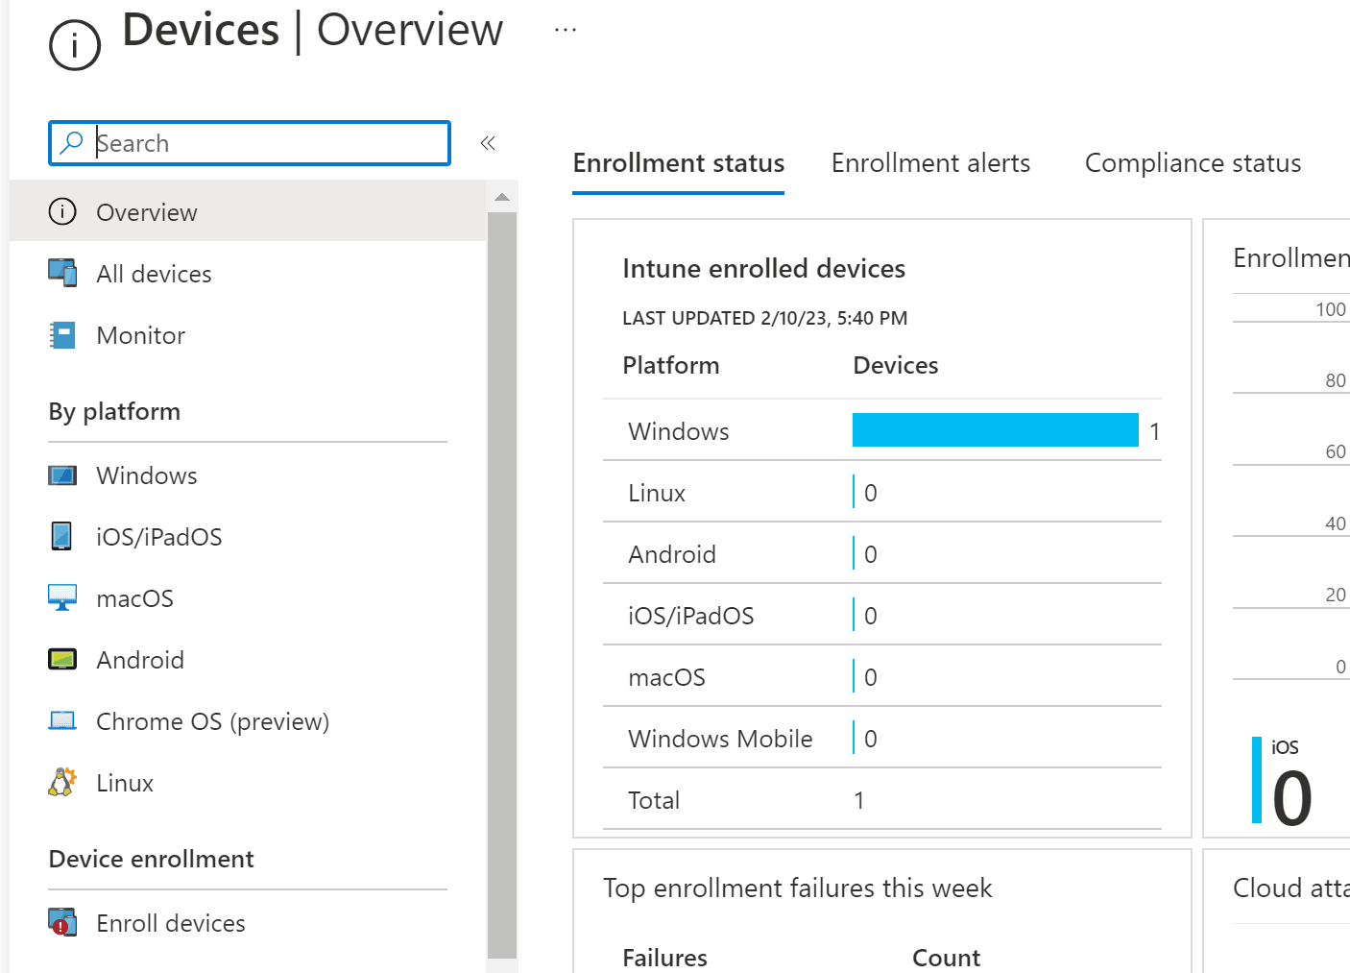The height and width of the screenshot is (973, 1350).
Task: Click the Failures column header
Action: (x=664, y=958)
